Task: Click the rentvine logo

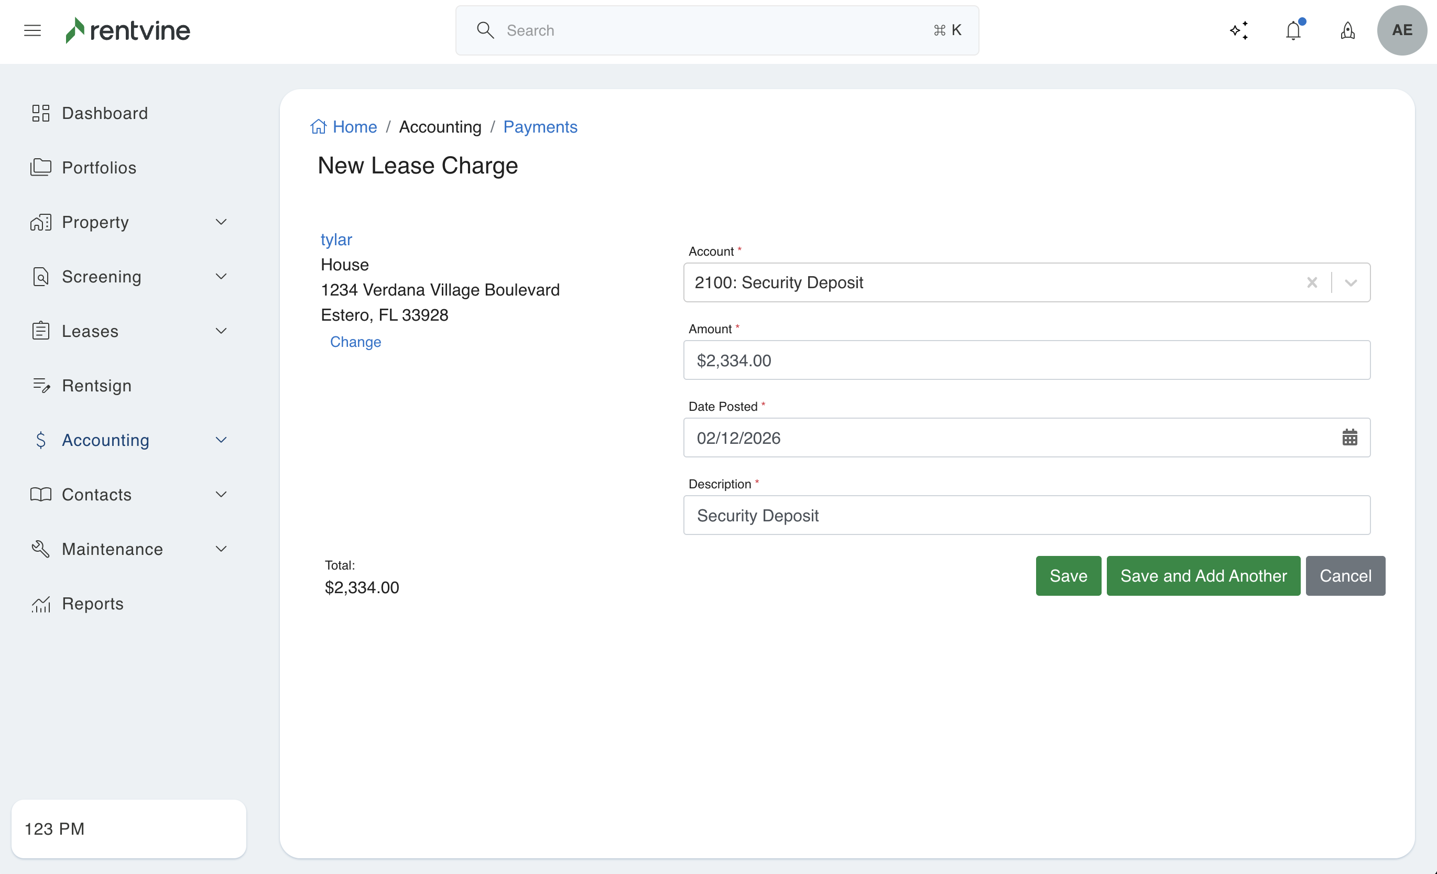Action: (x=128, y=30)
